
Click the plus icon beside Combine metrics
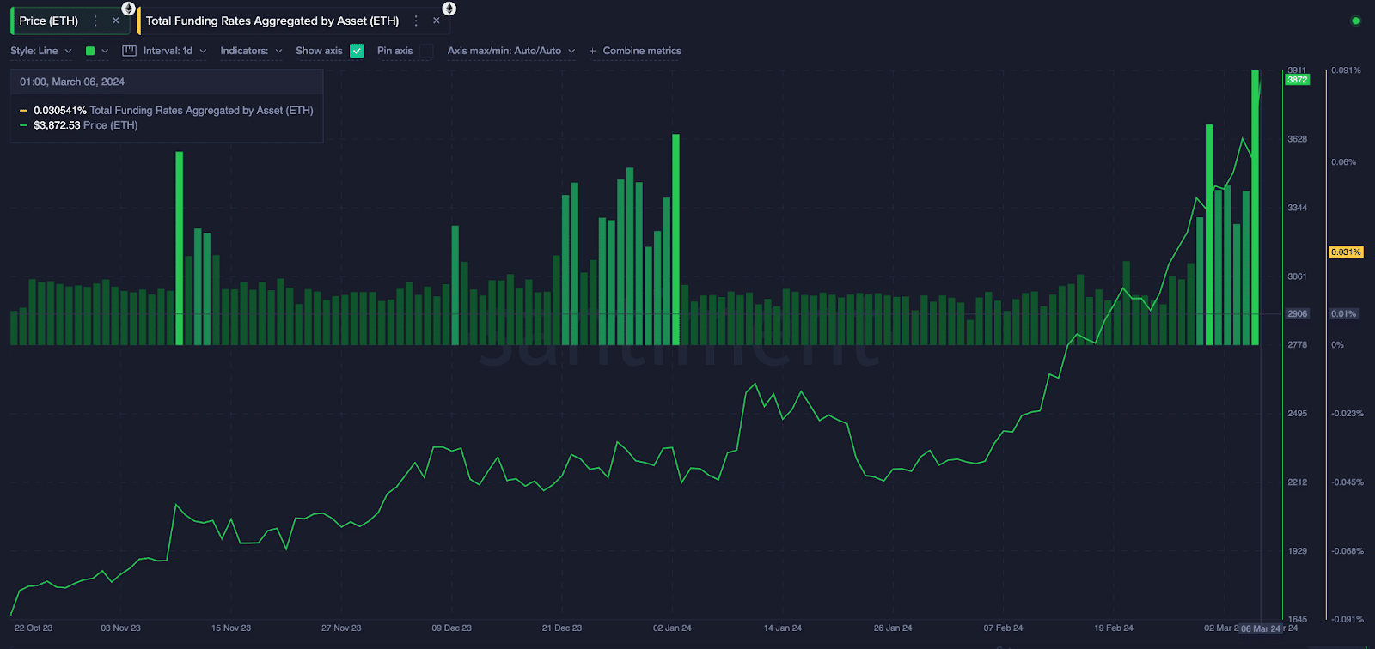tap(592, 51)
